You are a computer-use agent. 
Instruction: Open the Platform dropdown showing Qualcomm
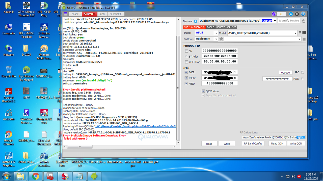pos(216,39)
